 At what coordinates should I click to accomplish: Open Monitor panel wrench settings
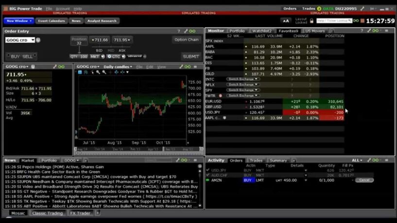369,31
